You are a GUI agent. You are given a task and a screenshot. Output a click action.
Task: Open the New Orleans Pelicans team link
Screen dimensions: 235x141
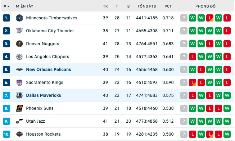pyautogui.click(x=49, y=70)
